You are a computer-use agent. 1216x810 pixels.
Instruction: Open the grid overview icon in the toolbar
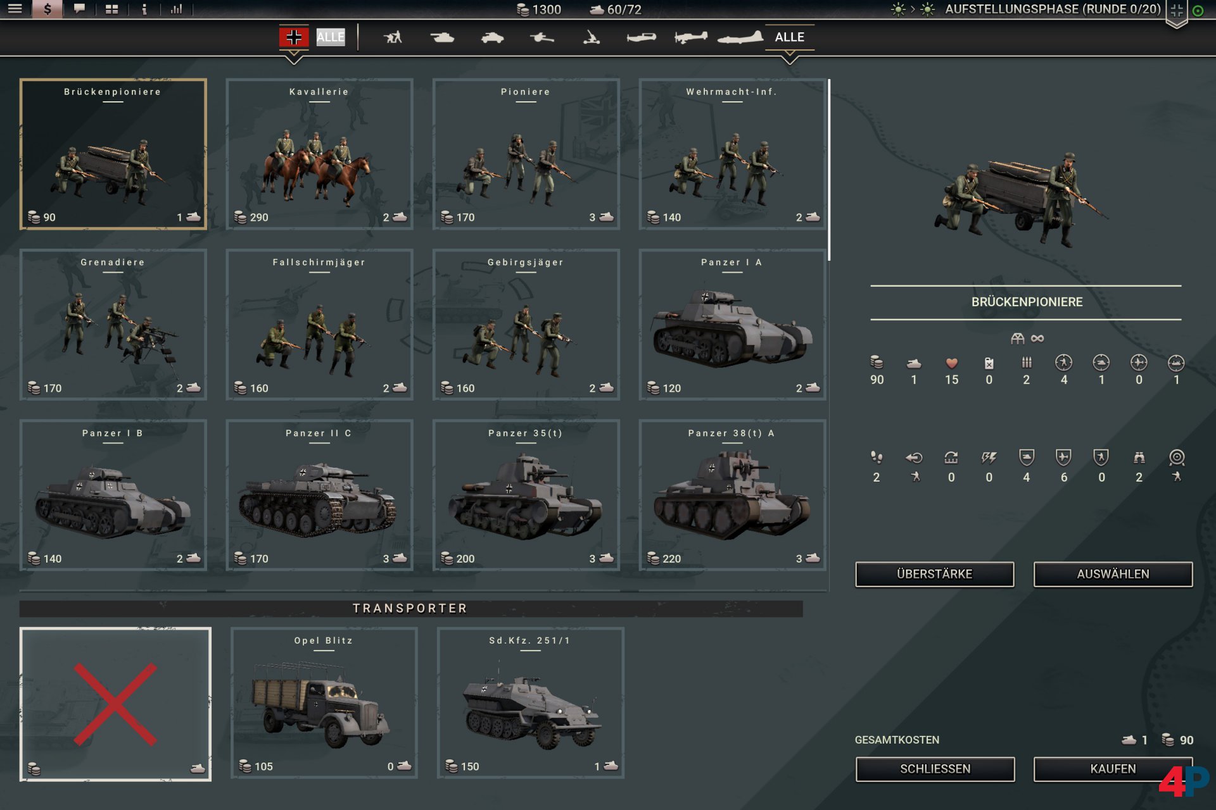113,9
